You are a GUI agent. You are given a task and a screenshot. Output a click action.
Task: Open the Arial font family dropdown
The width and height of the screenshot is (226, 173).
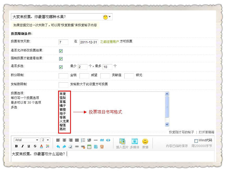click(27, 140)
